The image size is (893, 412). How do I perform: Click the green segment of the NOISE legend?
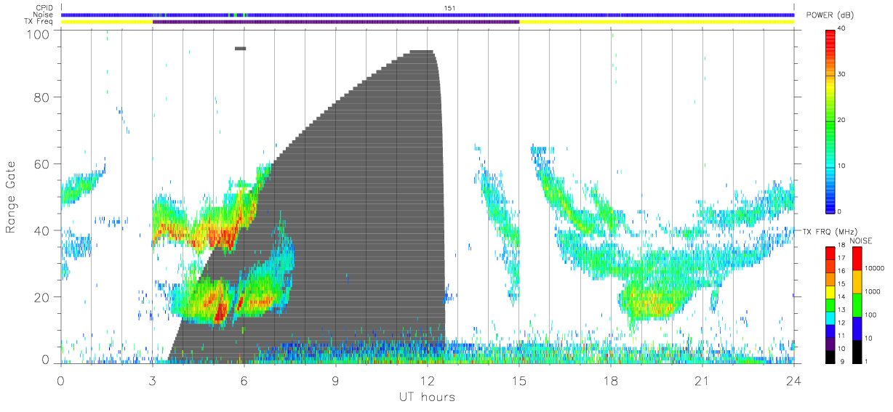pyautogui.click(x=856, y=304)
